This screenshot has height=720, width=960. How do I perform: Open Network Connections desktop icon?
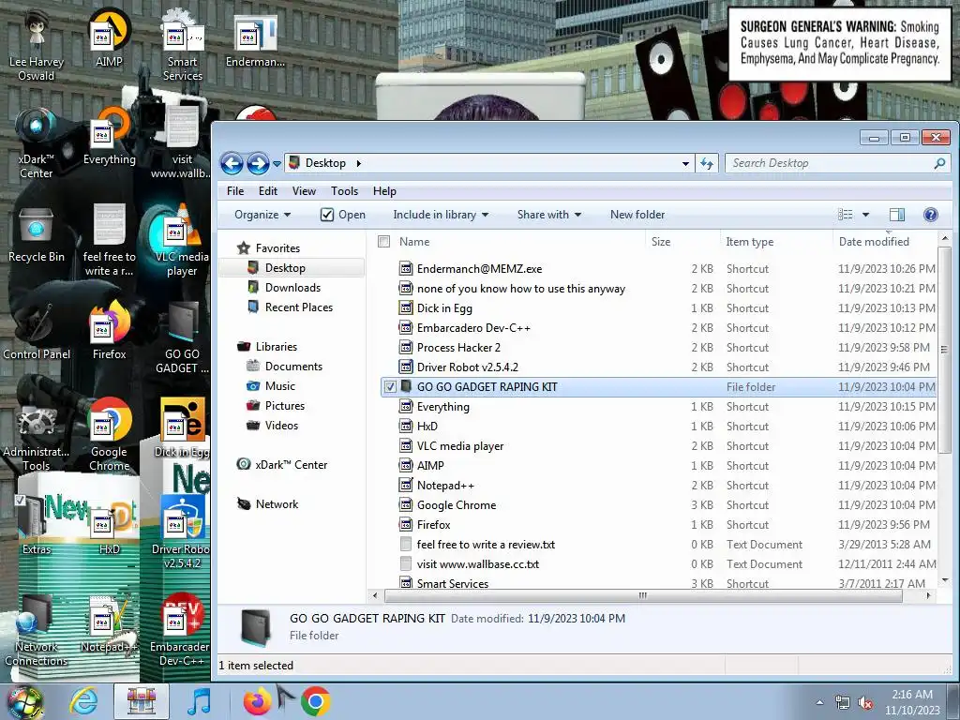pos(37,631)
